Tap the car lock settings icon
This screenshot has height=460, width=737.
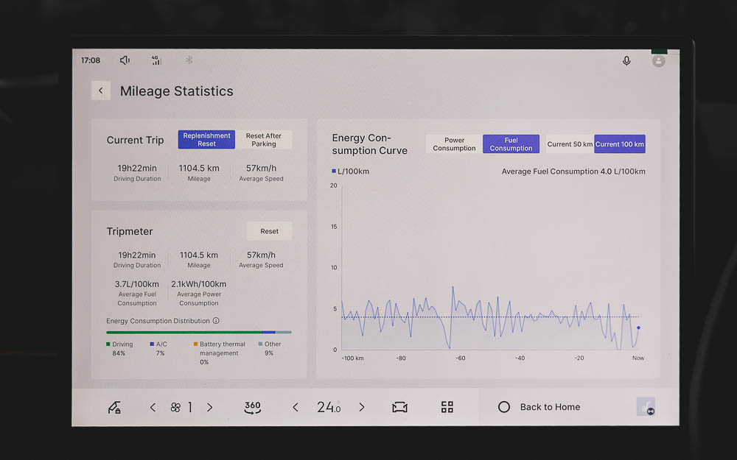[114, 407]
